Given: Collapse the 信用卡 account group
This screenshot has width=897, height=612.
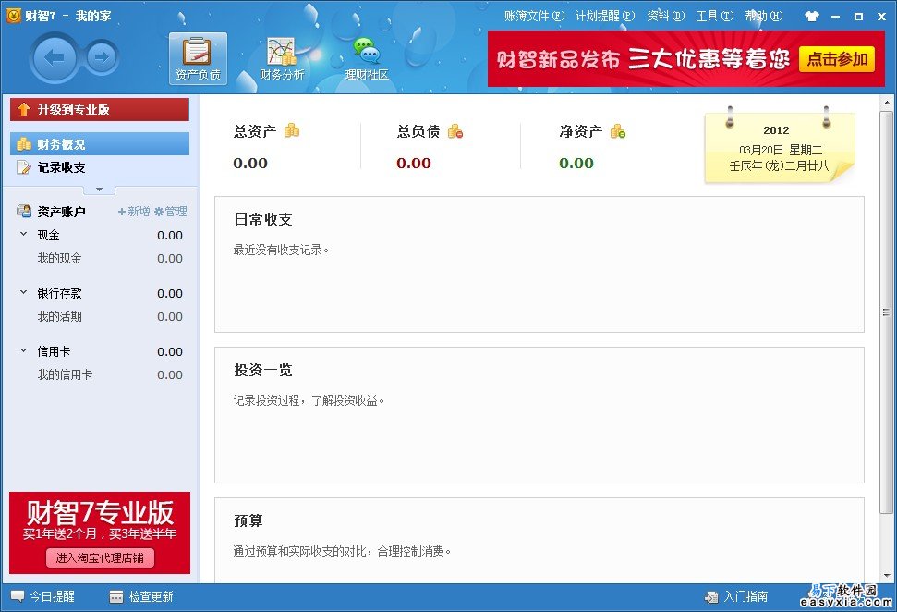Looking at the screenshot, I should 24,351.
